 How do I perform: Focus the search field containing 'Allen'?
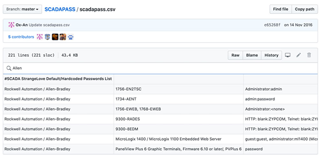[159, 68]
